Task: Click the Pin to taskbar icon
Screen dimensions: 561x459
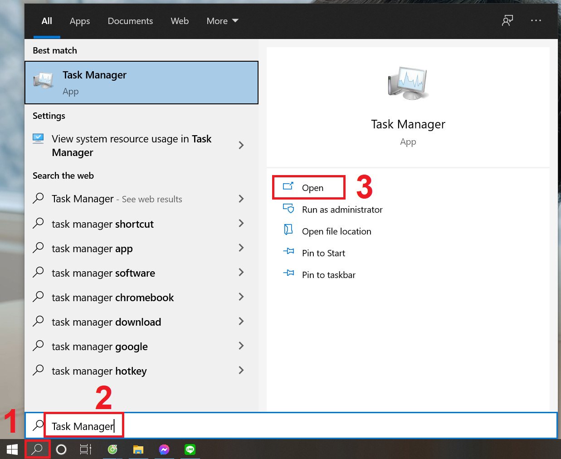Action: pyautogui.click(x=289, y=274)
